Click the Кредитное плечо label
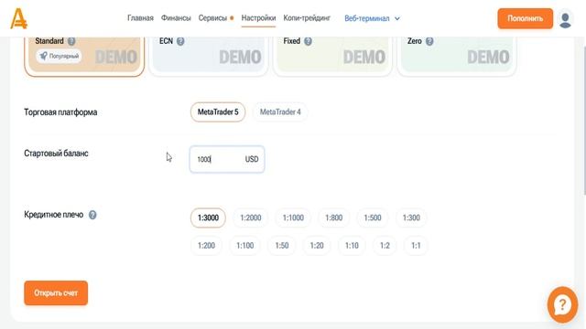Screen dimensions: 586x329 pos(53,215)
